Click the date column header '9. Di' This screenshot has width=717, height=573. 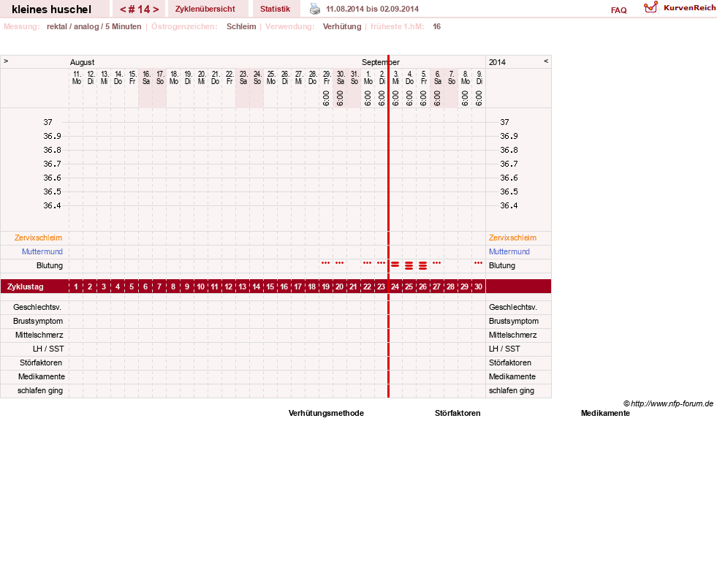(479, 77)
